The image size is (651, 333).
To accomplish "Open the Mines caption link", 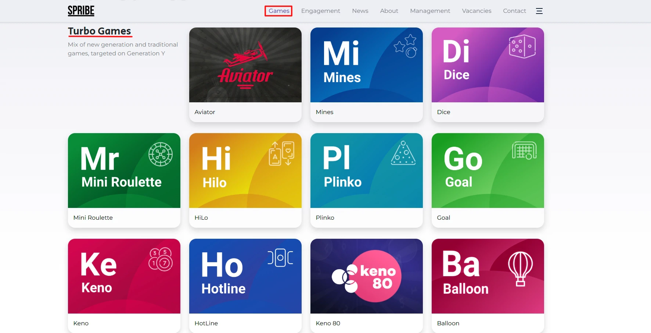I will click(x=324, y=112).
